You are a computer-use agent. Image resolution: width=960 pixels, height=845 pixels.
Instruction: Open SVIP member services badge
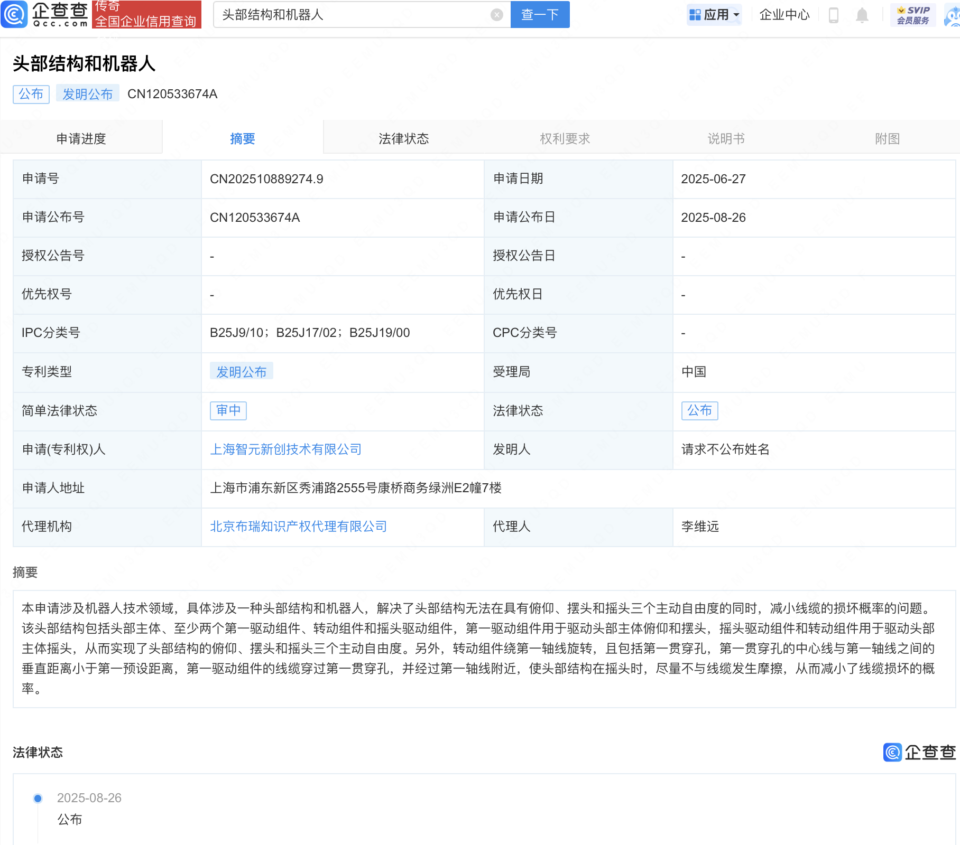(x=913, y=15)
